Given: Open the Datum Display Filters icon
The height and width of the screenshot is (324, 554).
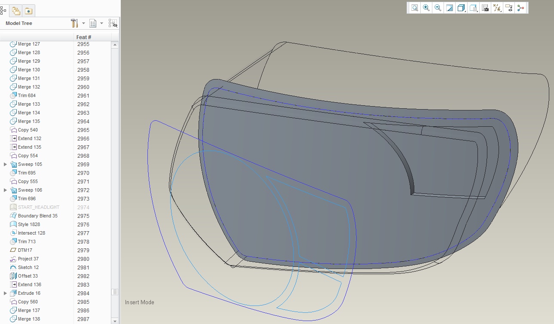Looking at the screenshot, I should coord(497,8).
